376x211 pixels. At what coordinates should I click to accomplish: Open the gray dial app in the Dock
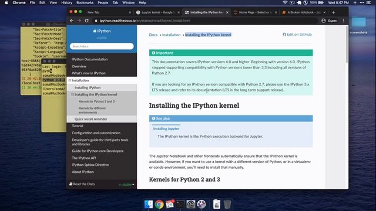click(x=191, y=205)
